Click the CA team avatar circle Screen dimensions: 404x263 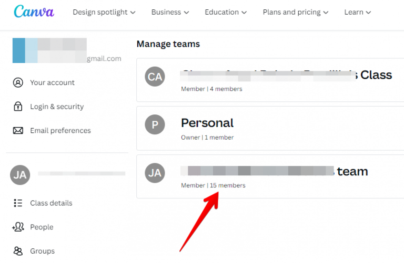coord(155,77)
